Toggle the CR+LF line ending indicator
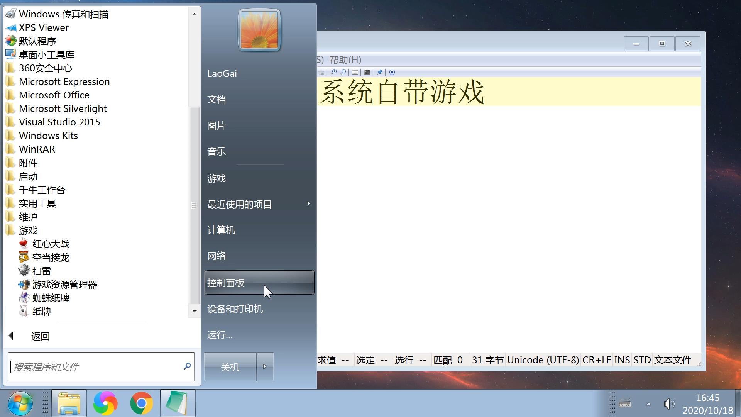Screen dimensions: 741x417 point(596,359)
